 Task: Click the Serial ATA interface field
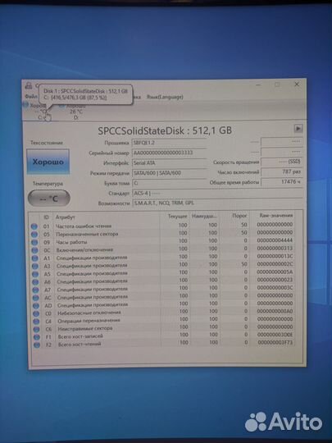[x=169, y=163]
